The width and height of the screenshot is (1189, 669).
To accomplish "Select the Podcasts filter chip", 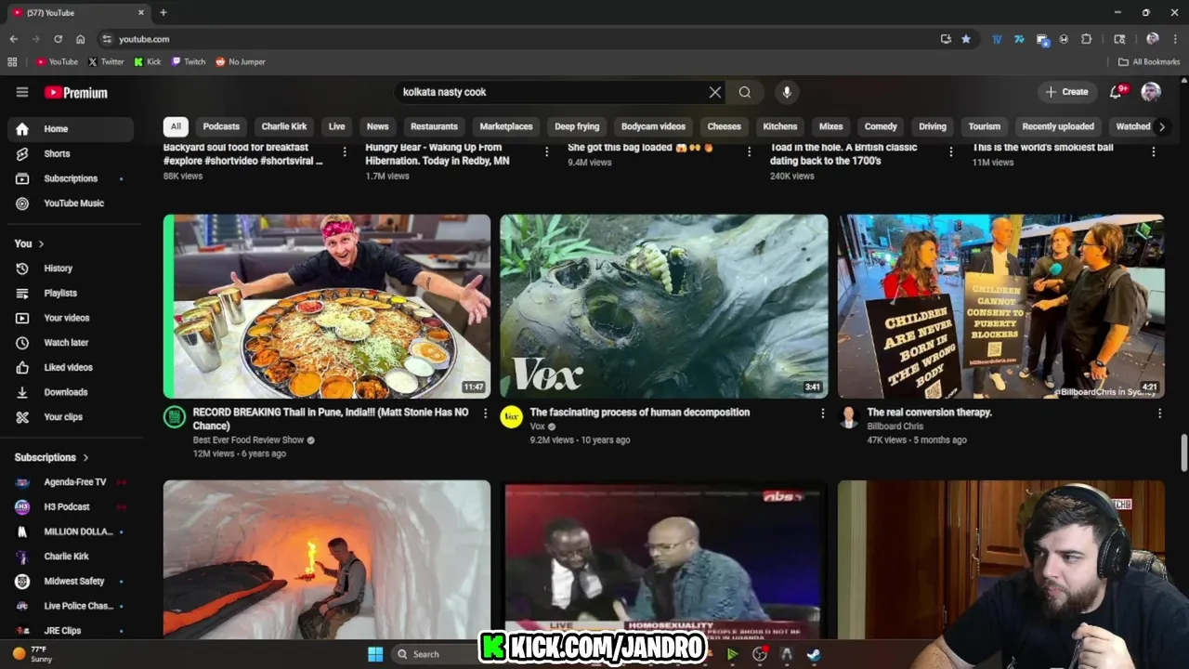I will (221, 126).
